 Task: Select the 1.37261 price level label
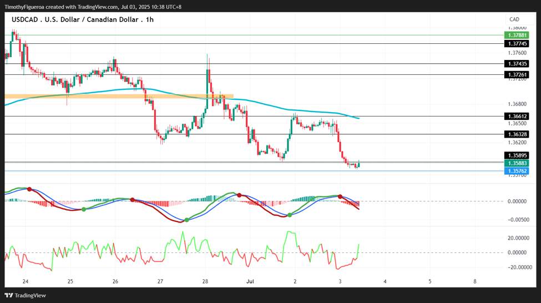517,74
